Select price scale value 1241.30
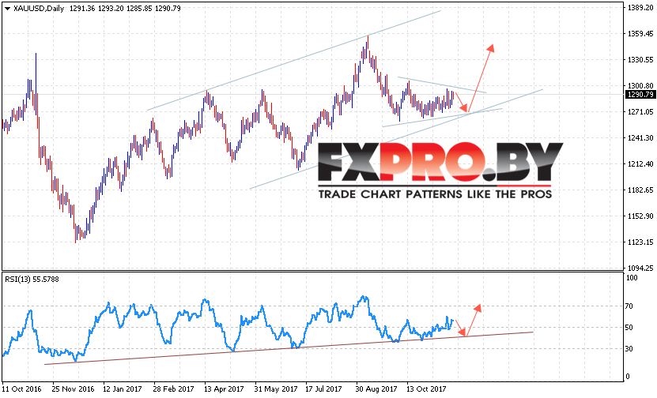This screenshot has height=398, width=657. 640,137
